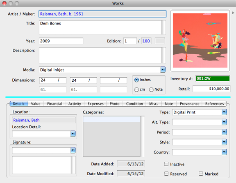Open the Media dropdown arrow
Viewport: 236px width, 183px height.
coord(163,69)
